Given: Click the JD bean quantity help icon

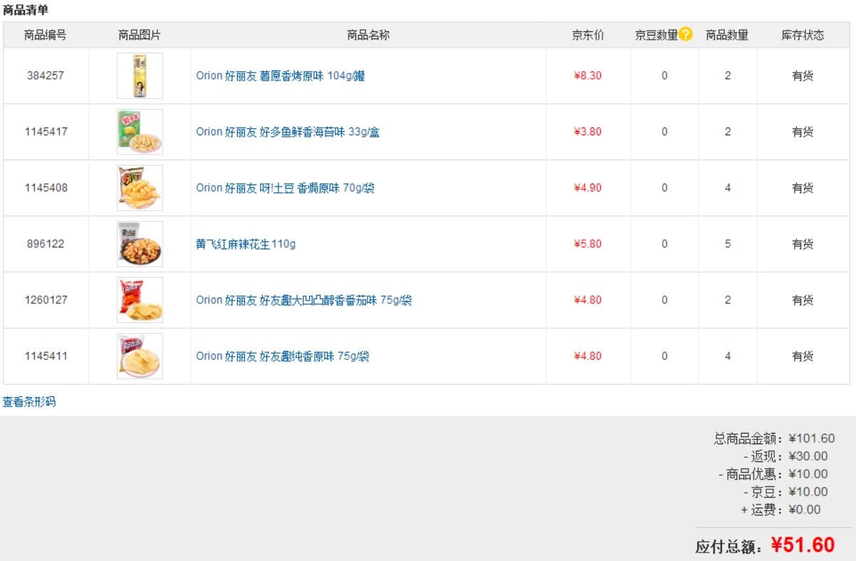Looking at the screenshot, I should point(685,34).
